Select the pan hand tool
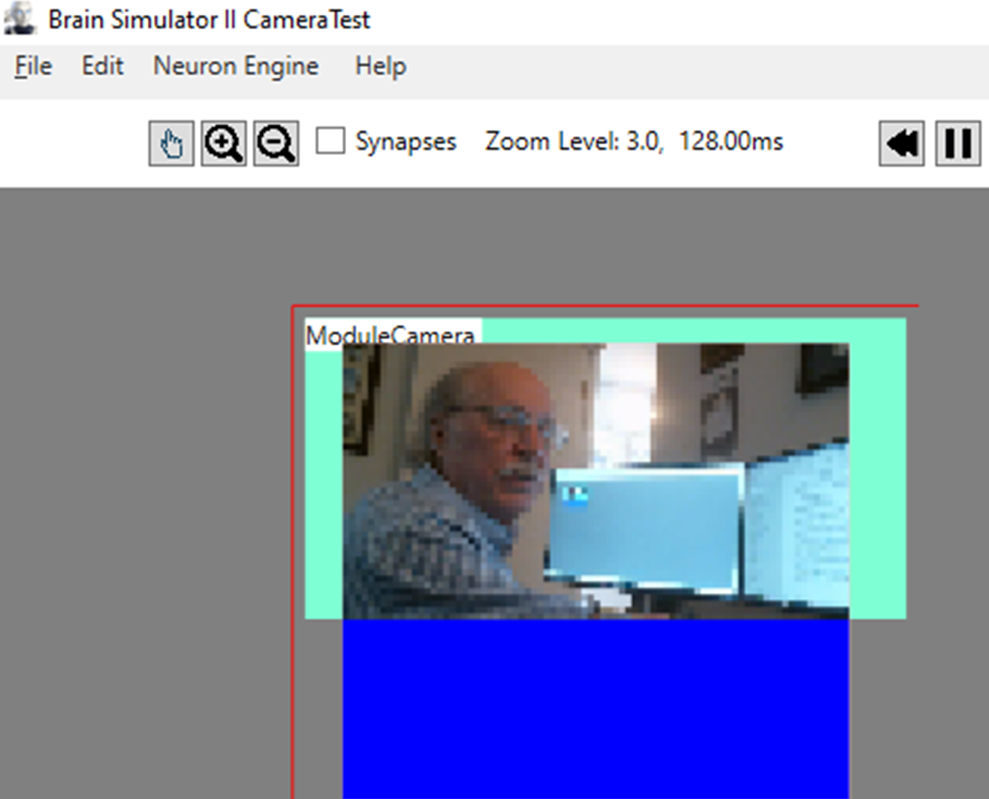Viewport: 989px width, 799px height. pyautogui.click(x=171, y=143)
